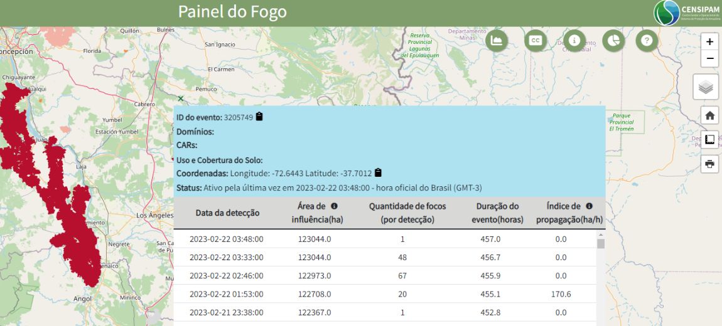This screenshot has width=722, height=326.
Task: Click the CENSIPAM logo
Action: tap(687, 13)
